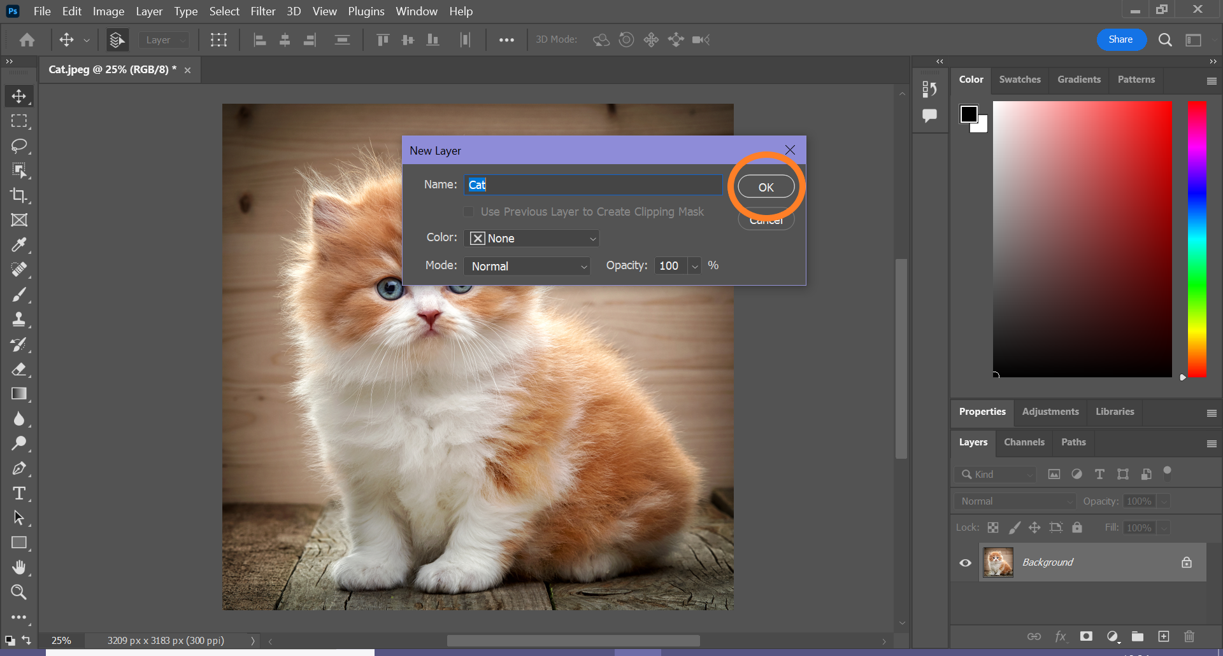
Task: Click the Home icon in options bar
Action: (x=27, y=40)
